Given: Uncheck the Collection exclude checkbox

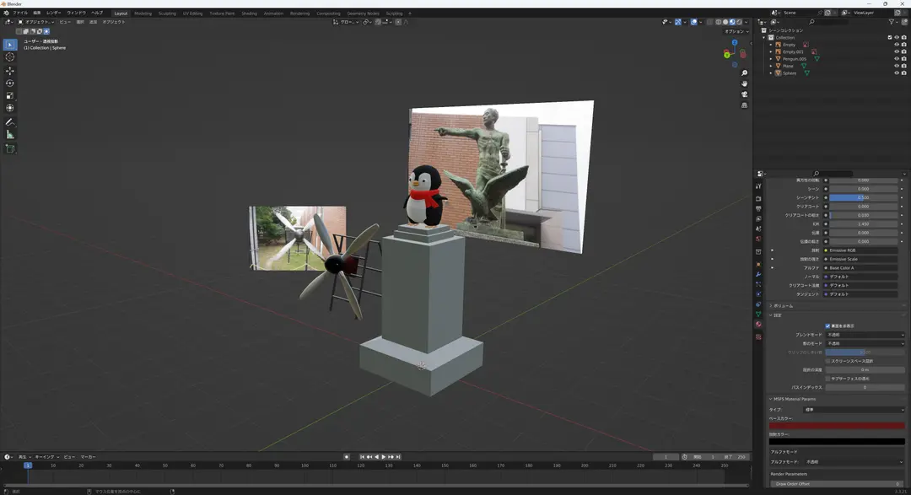Looking at the screenshot, I should pyautogui.click(x=890, y=38).
